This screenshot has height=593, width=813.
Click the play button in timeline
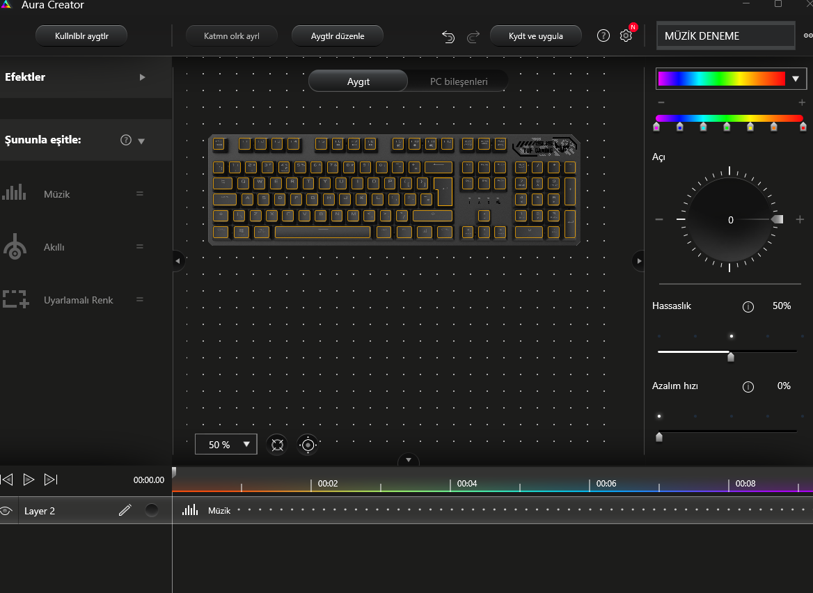click(29, 480)
